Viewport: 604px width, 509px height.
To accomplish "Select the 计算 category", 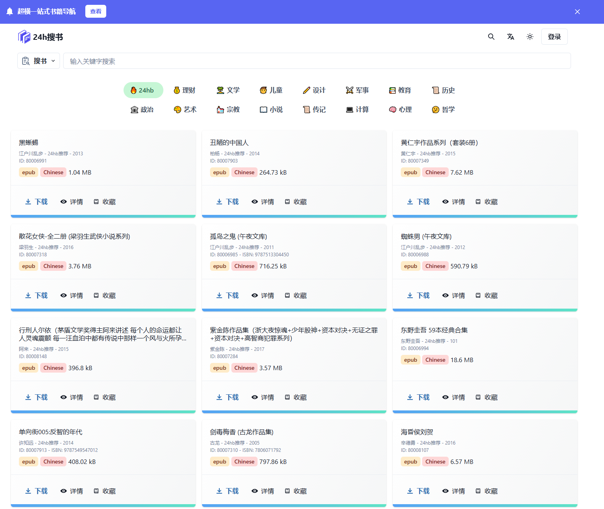I will [x=357, y=109].
